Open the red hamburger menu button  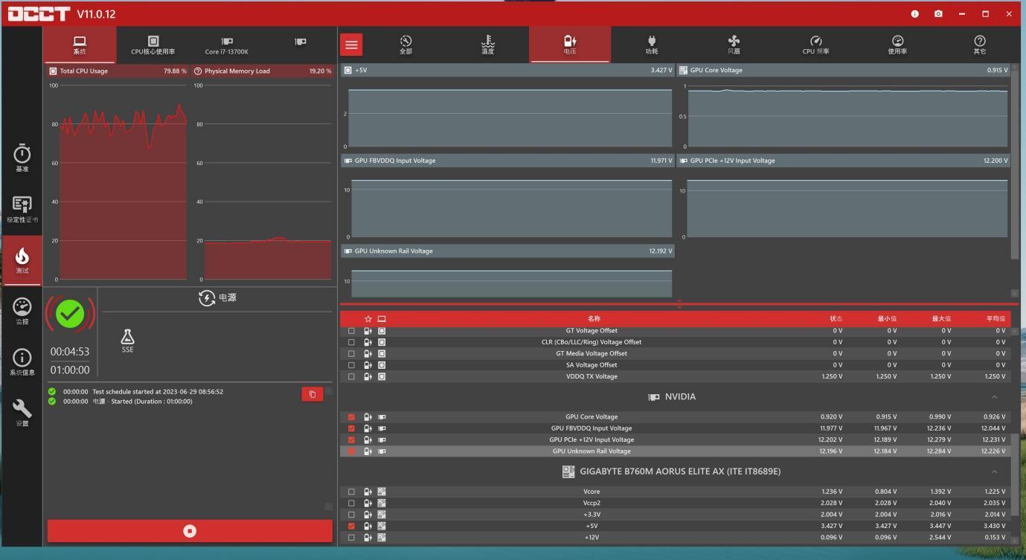(x=351, y=45)
